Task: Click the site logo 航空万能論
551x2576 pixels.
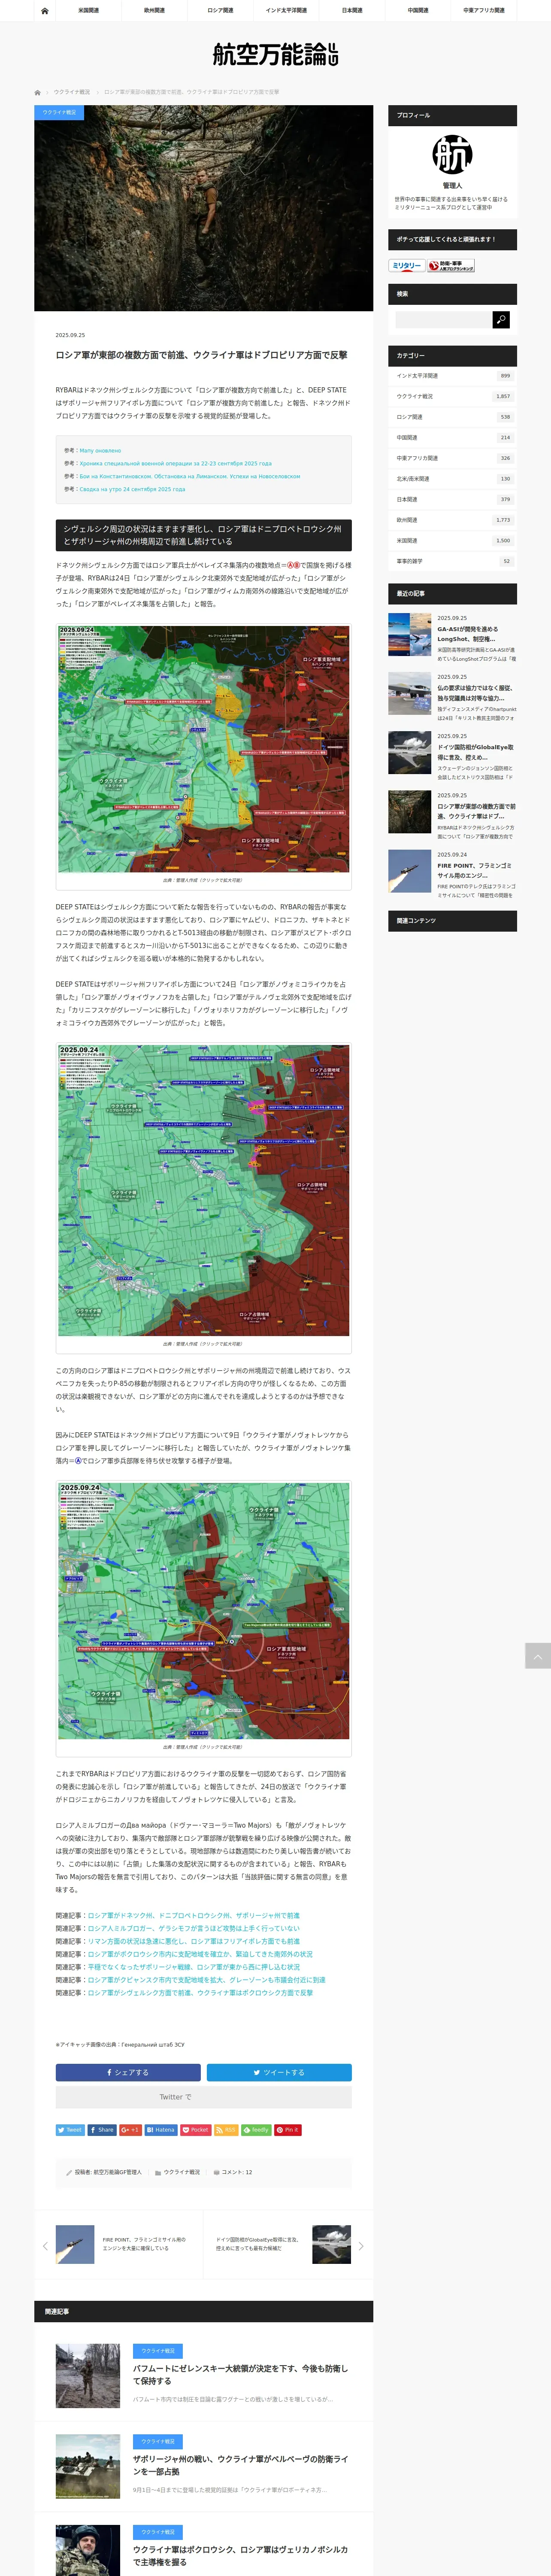Action: [x=275, y=54]
